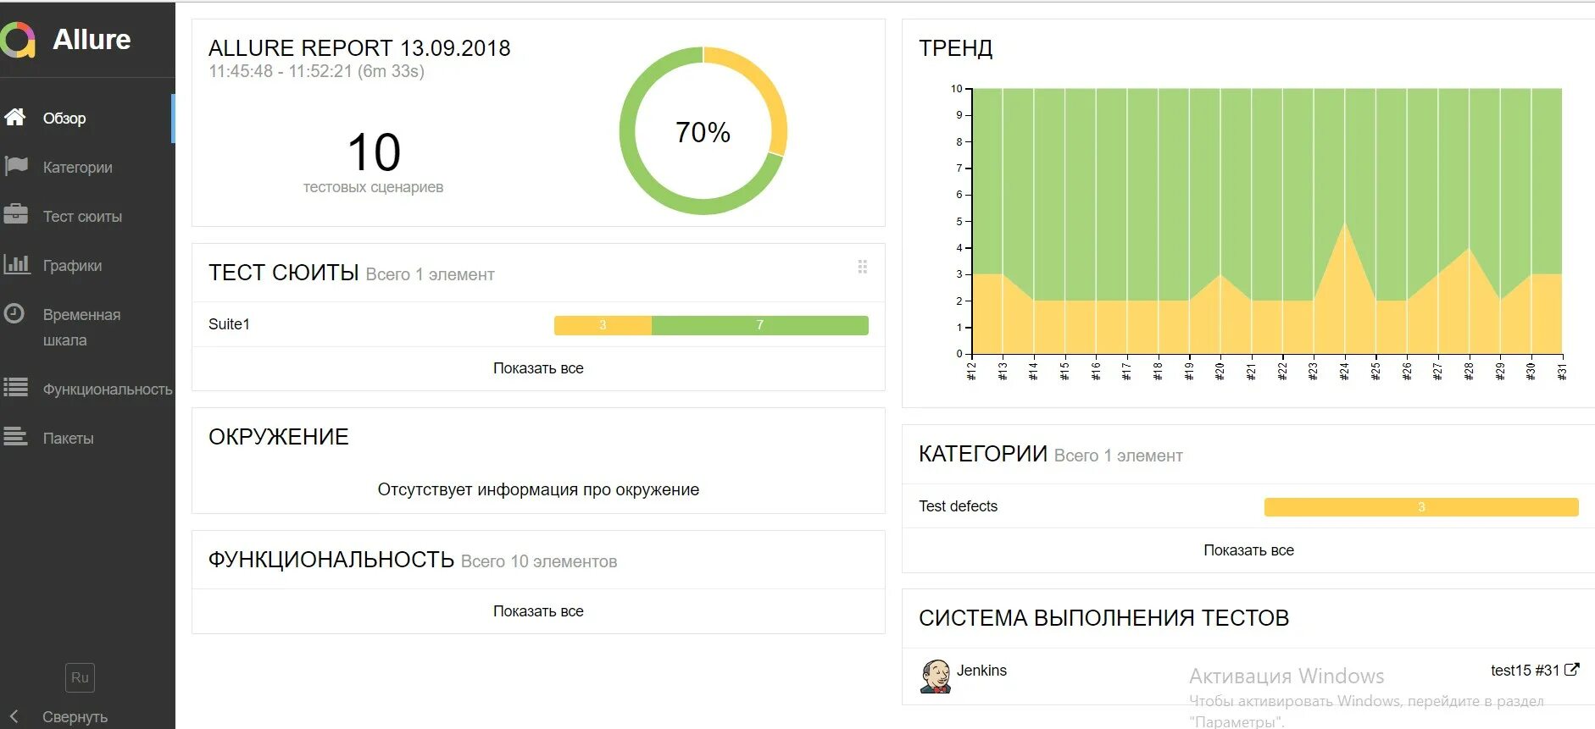The width and height of the screenshot is (1595, 729).
Task: Click СИСТЕМА ВЫПОЛНЕНИЯ ТЕСТОВ heading
Action: [x=1103, y=618]
